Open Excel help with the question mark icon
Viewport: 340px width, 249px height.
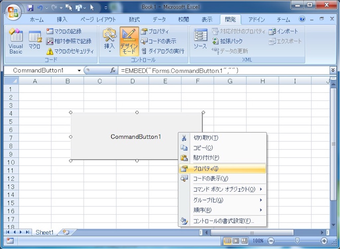[x=302, y=19]
